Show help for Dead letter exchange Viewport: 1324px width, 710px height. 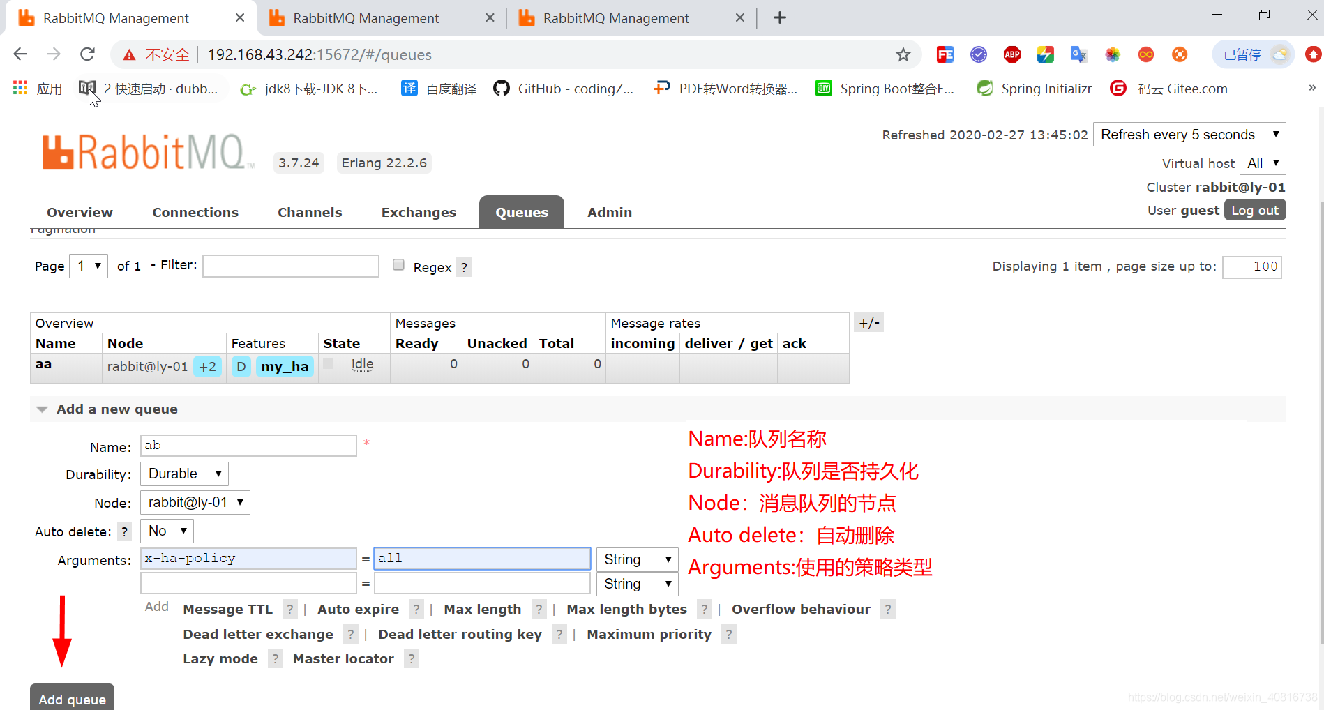coord(350,634)
